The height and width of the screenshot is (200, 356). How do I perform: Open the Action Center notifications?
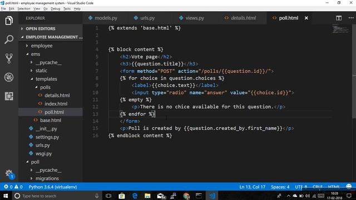[x=349, y=196]
